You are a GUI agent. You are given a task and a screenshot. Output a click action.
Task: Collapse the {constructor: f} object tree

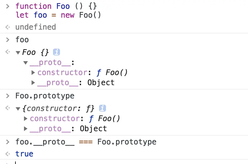(18, 108)
